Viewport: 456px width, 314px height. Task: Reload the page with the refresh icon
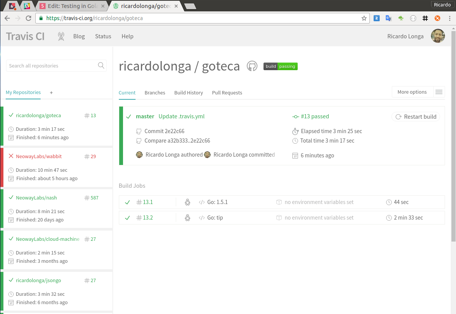[x=28, y=18]
